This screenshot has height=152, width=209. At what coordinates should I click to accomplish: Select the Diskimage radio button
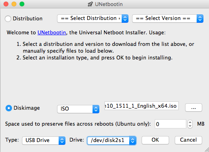(x=9, y=108)
